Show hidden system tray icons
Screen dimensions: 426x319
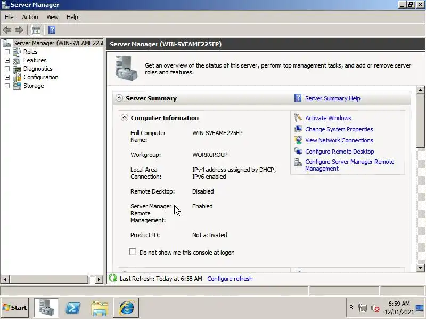351,307
